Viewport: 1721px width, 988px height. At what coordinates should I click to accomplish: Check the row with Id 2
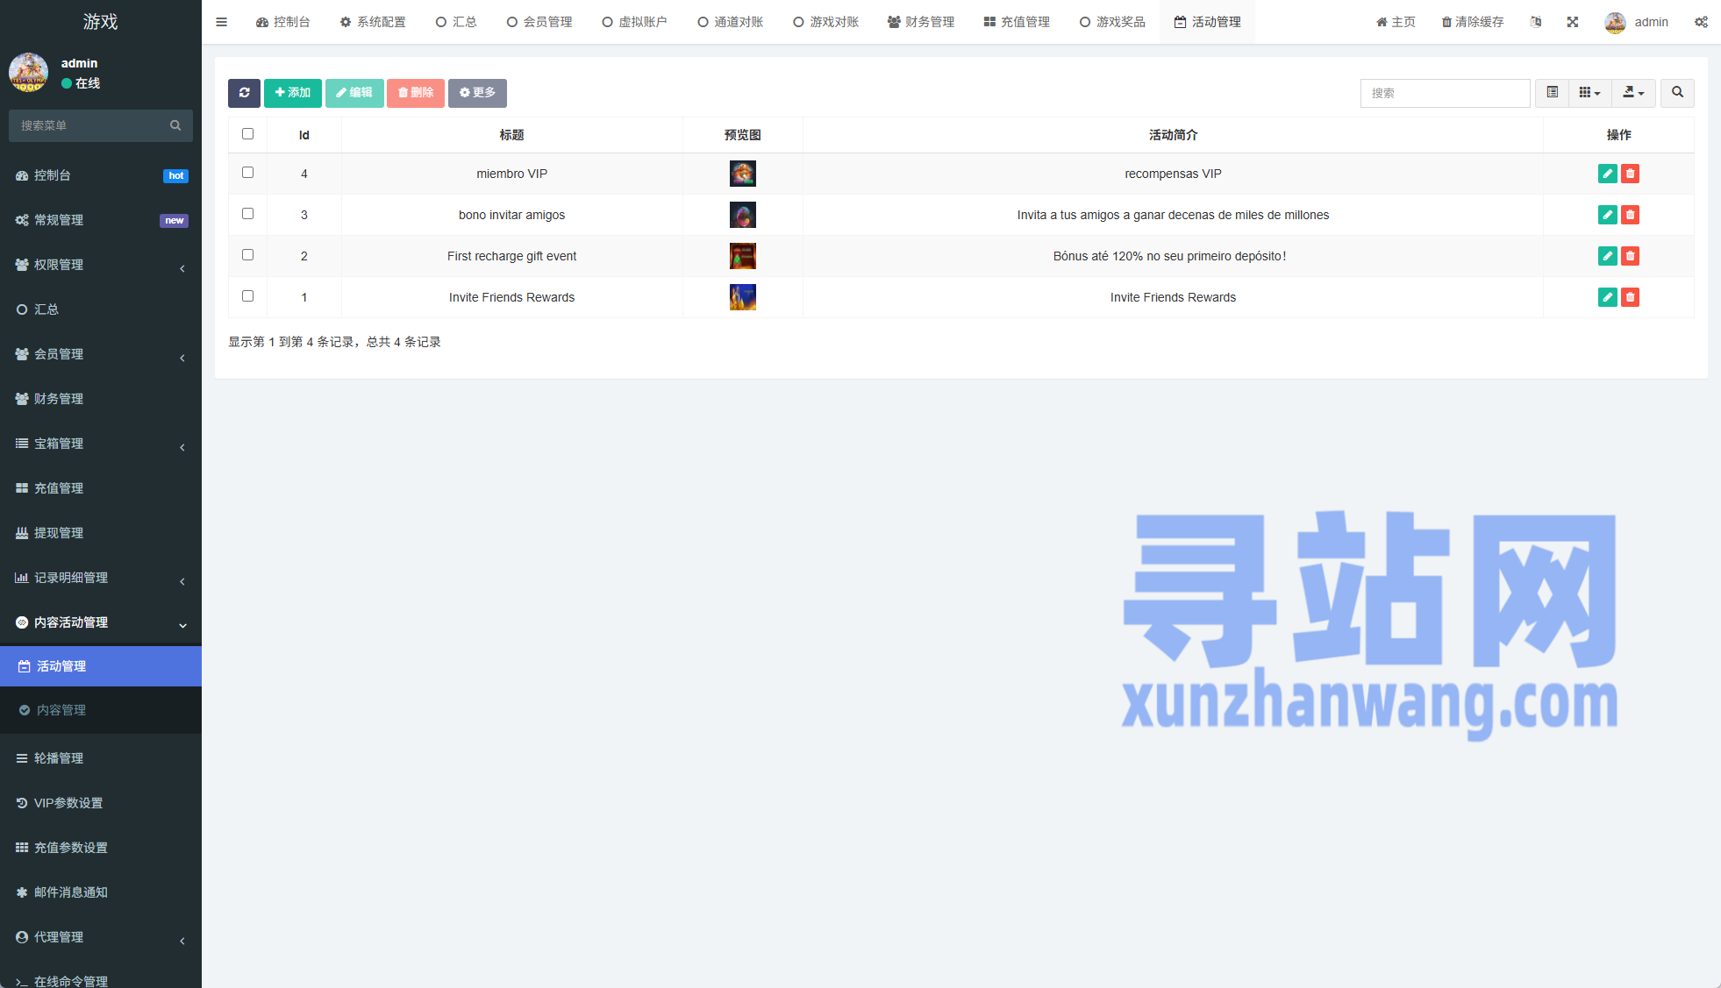pyautogui.click(x=247, y=255)
